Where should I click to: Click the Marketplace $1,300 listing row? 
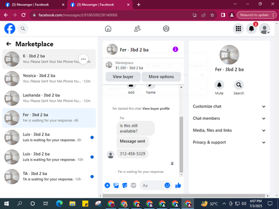[143, 65]
